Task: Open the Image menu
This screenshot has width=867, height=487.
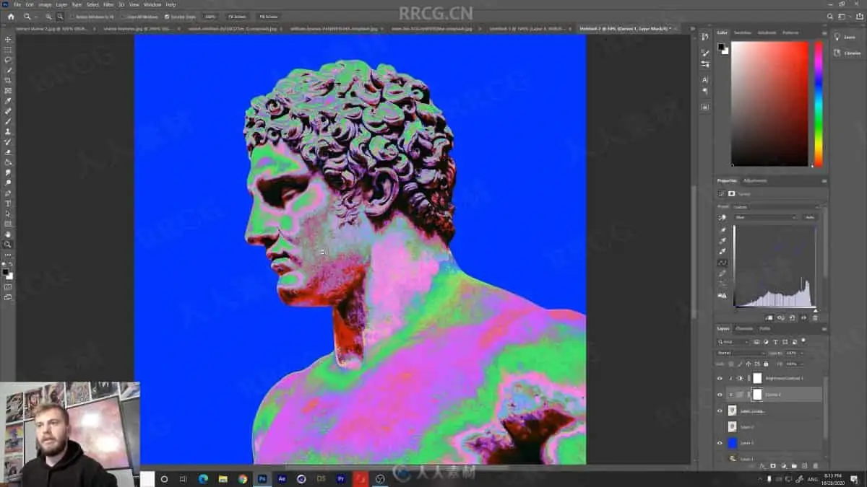Action: click(45, 4)
